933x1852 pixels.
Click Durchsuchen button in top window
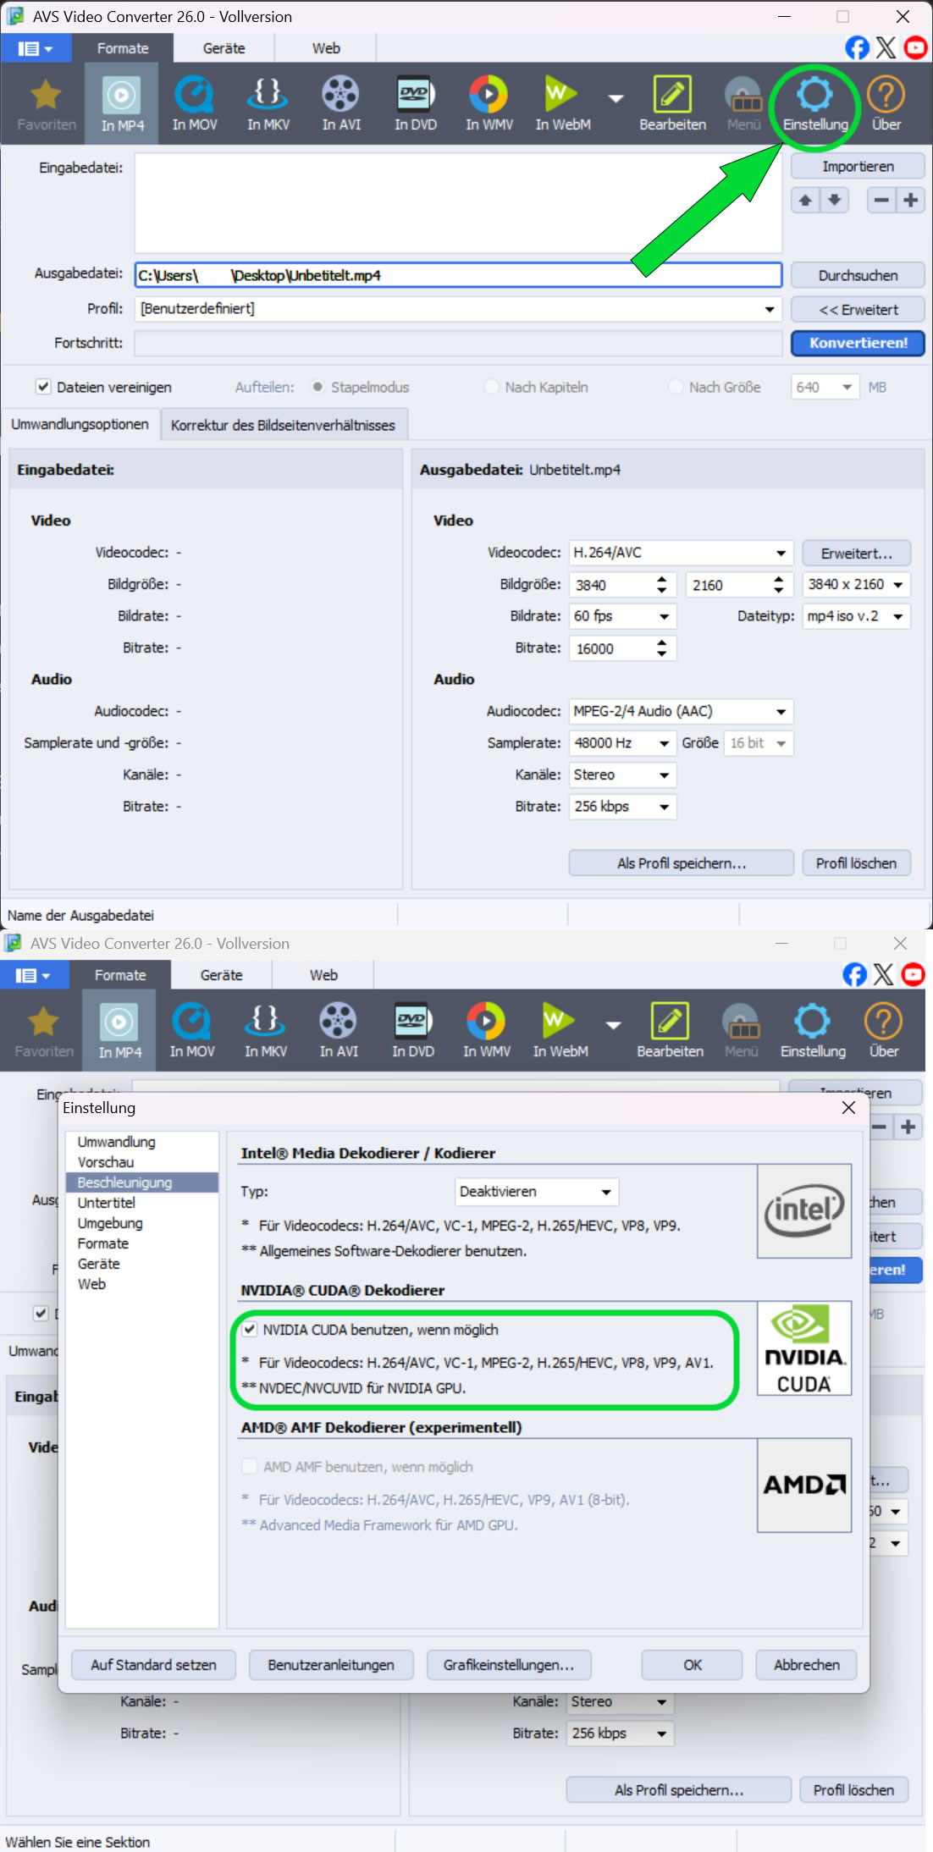[858, 275]
